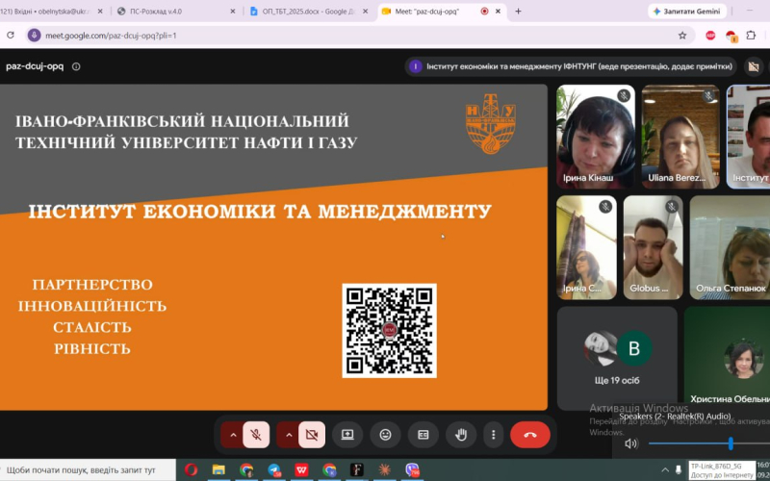Turn on captions in Meet
Screen dimensions: 770x481
point(423,435)
